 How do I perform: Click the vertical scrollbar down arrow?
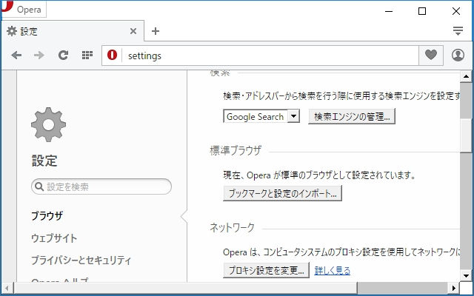pos(466,275)
